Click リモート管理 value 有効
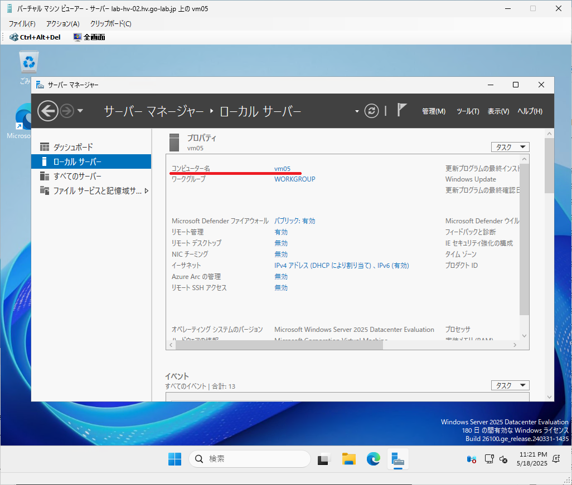Screen dimensions: 572x485 pos(281,232)
